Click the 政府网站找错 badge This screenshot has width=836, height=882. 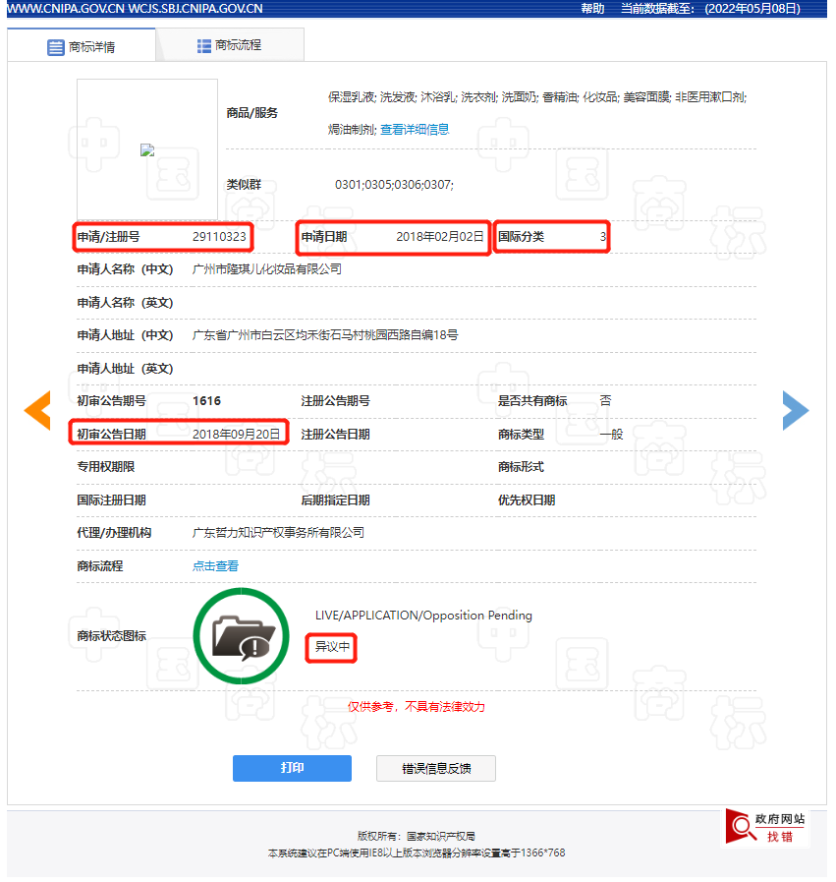click(766, 827)
